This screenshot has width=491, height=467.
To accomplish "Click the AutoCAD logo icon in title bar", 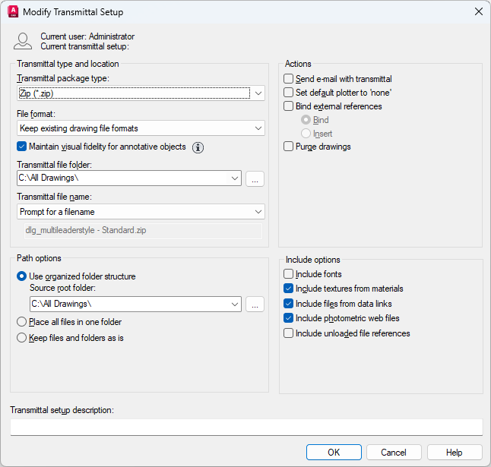I will 13,12.
